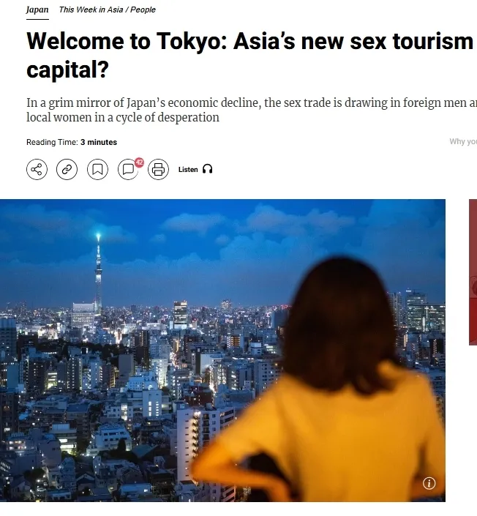Image resolution: width=477 pixels, height=516 pixels.
Task: Click the Tokyo skyline hero photo
Action: [222, 351]
